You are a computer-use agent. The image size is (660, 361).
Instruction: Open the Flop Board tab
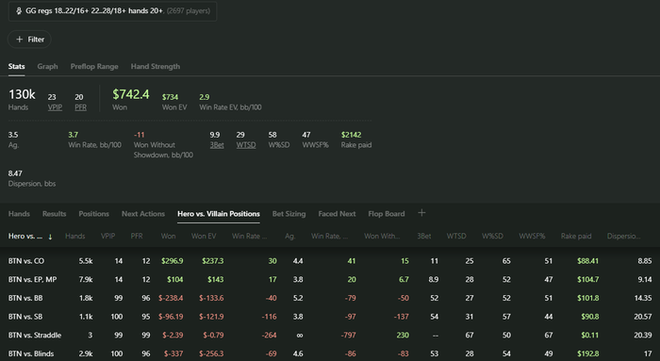pos(387,214)
